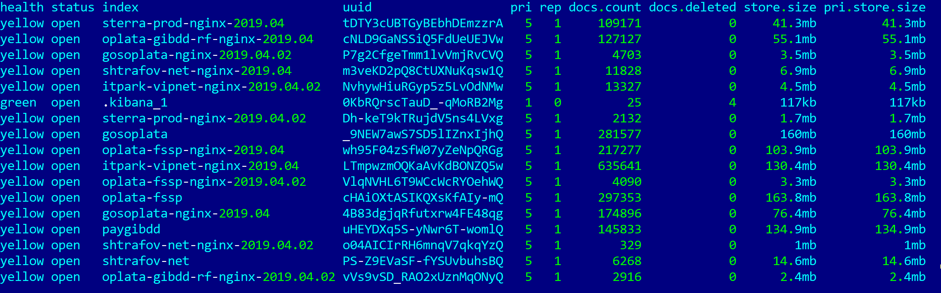
Task: Click docs count 2916
Action: 627,277
